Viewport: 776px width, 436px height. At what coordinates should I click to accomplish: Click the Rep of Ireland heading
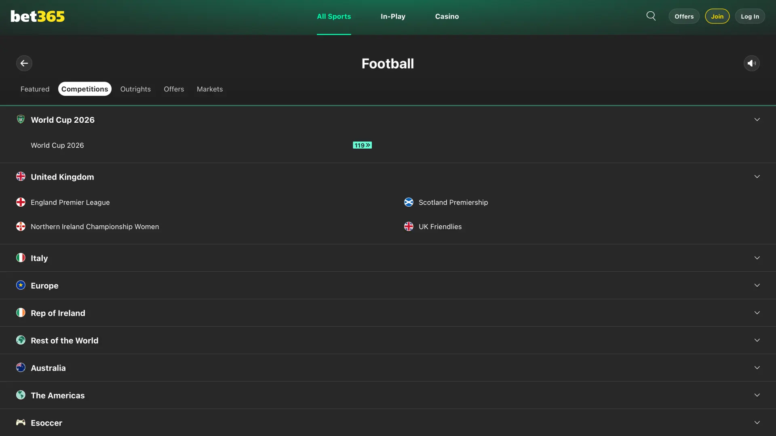(x=58, y=313)
